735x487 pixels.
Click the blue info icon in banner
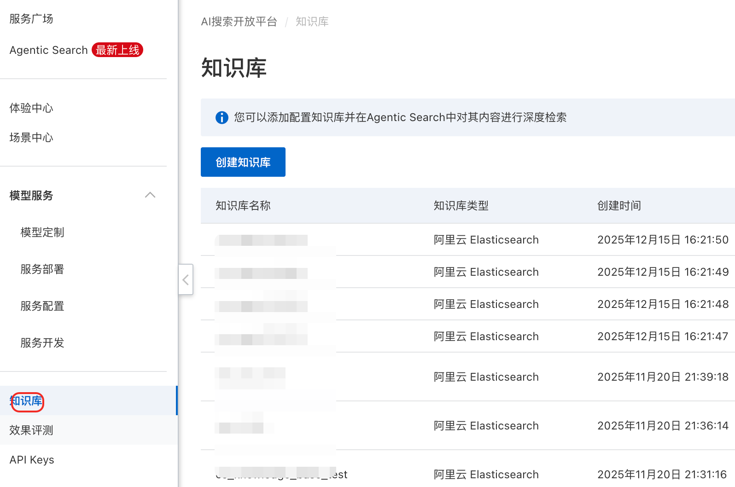tap(222, 118)
